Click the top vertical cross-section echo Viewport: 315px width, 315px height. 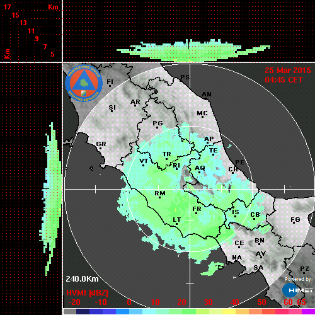[x=193, y=50]
